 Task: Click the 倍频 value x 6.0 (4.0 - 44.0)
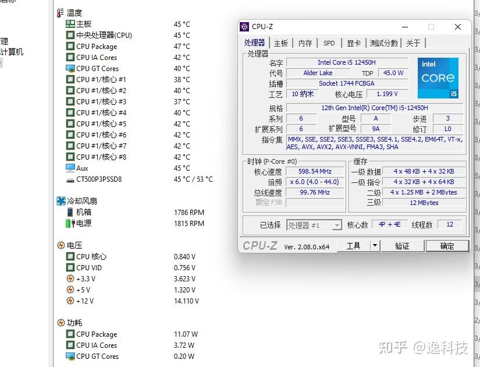(315, 182)
